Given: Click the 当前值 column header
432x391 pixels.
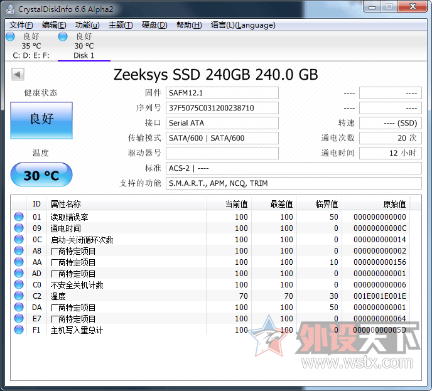Looking at the screenshot, I should tap(229, 204).
